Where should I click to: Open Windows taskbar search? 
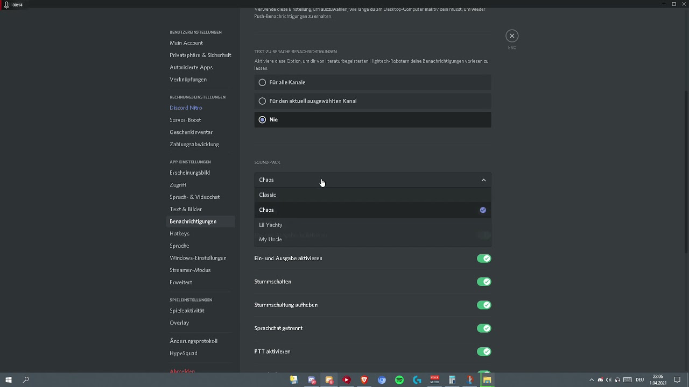[26, 380]
